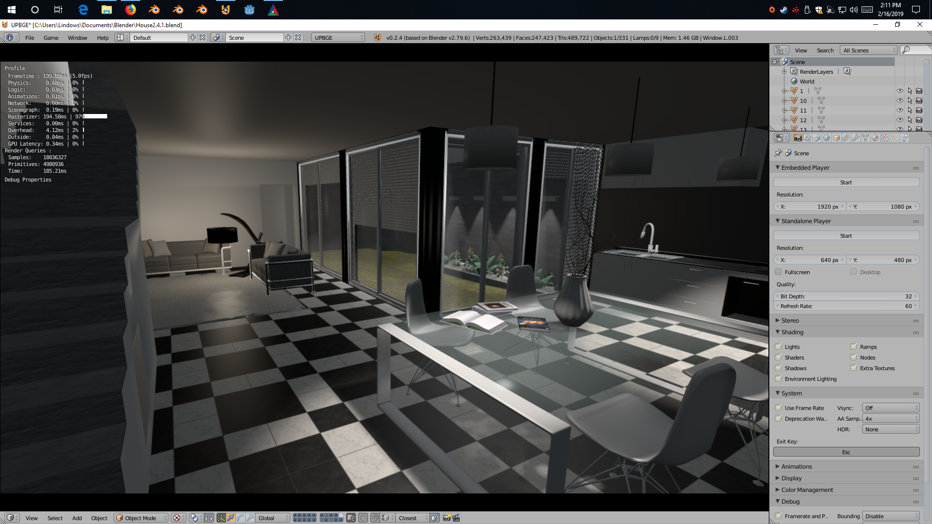Open the Game menu
This screenshot has width=932, height=524.
click(51, 38)
